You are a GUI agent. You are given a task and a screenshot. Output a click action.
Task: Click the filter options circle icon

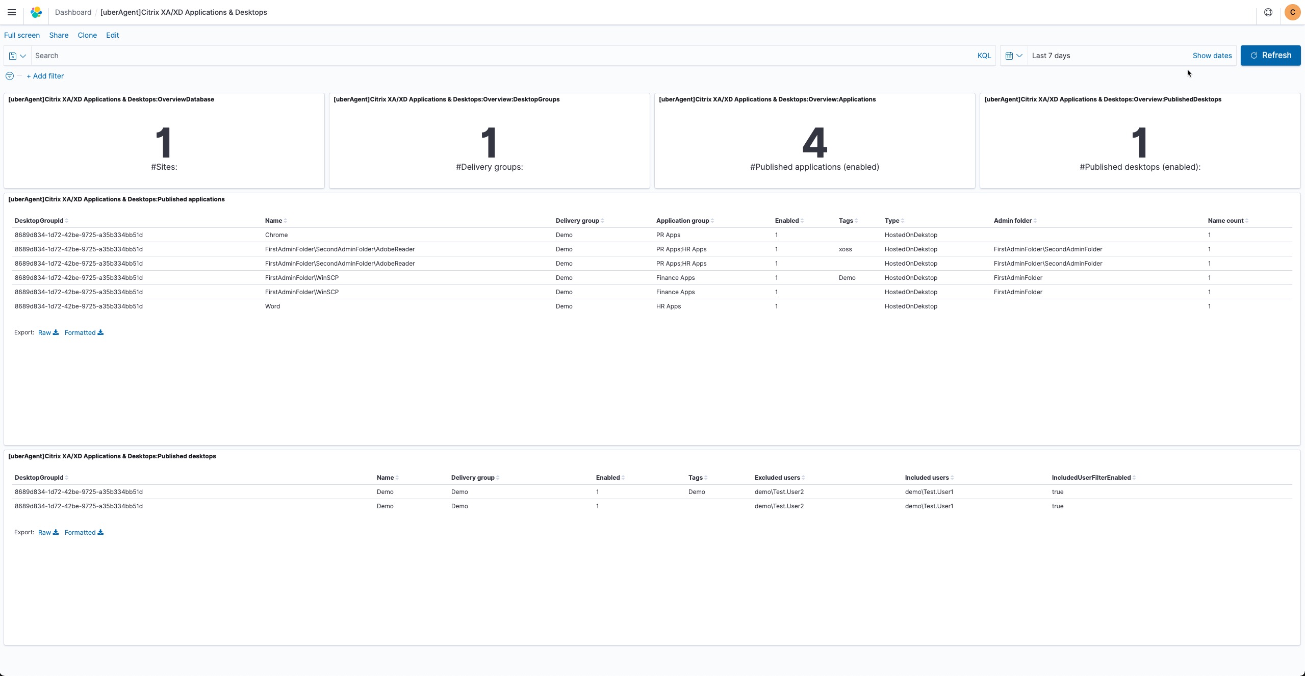(9, 76)
